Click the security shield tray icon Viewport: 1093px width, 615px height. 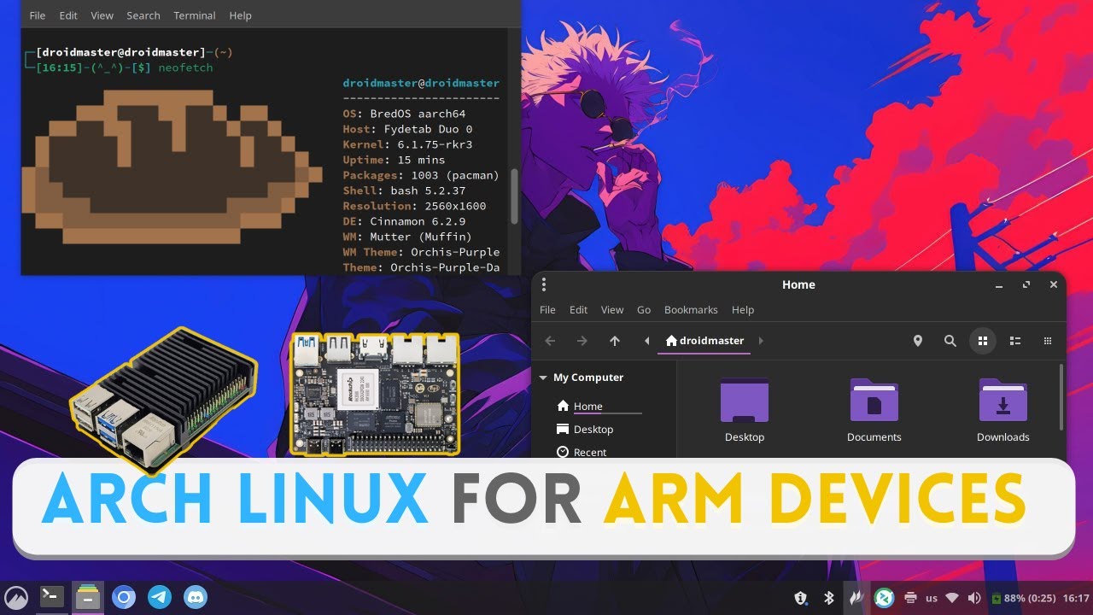point(801,598)
